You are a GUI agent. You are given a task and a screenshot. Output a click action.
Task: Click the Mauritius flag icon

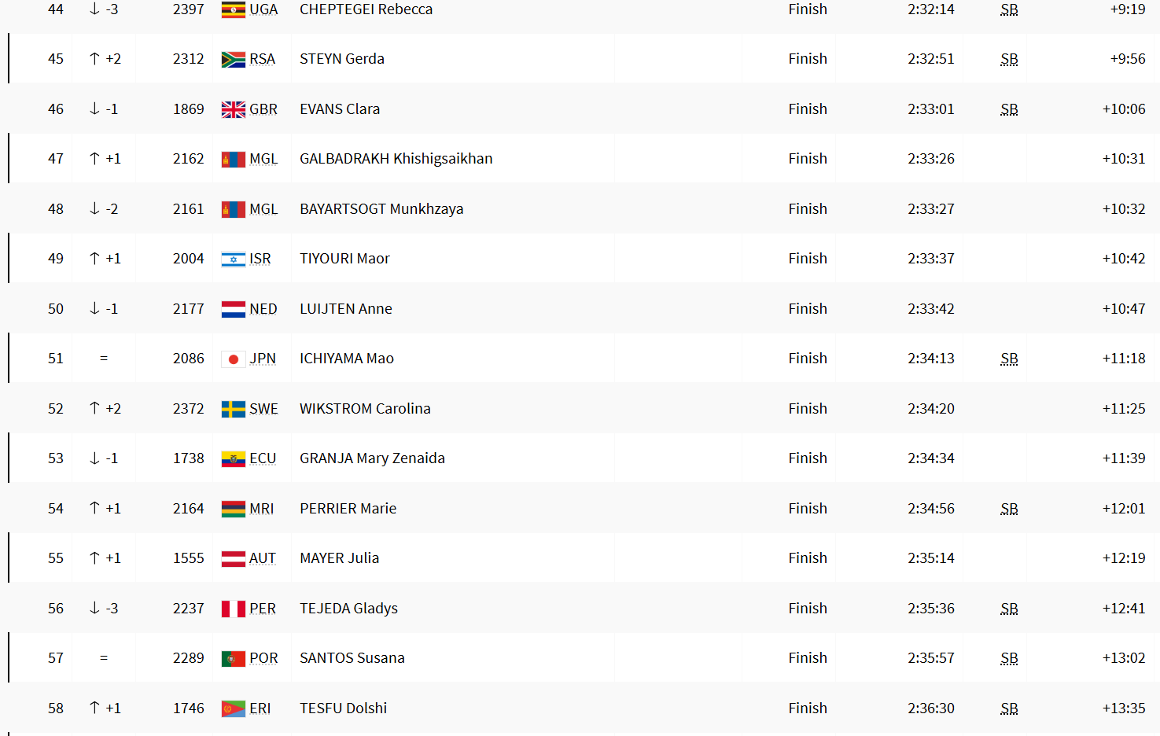click(x=233, y=510)
